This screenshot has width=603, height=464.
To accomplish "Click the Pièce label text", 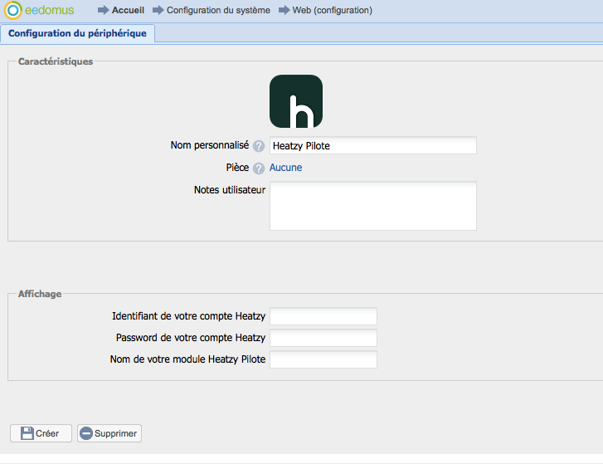I will [237, 168].
